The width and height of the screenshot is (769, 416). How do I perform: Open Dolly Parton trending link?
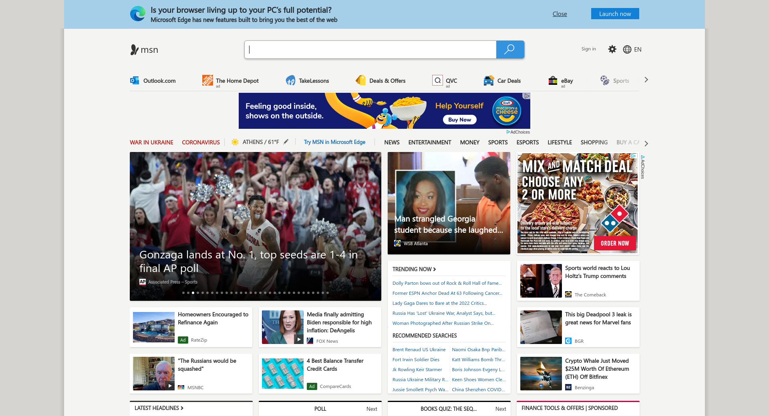coord(447,283)
